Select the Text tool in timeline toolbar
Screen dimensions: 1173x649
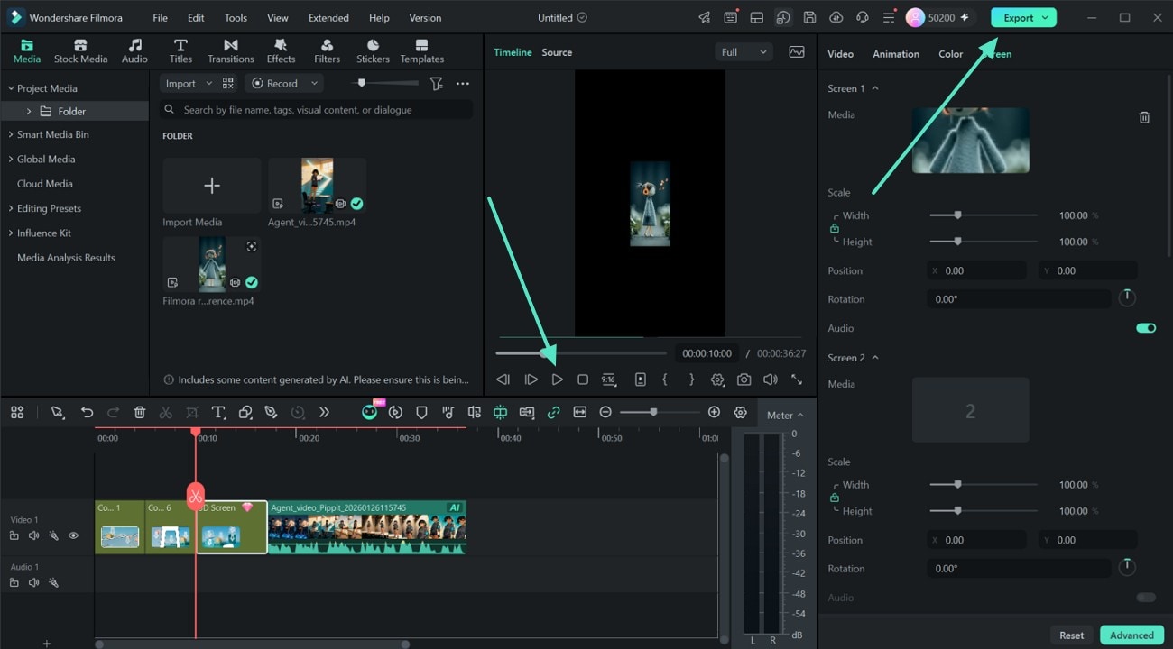pyautogui.click(x=218, y=412)
